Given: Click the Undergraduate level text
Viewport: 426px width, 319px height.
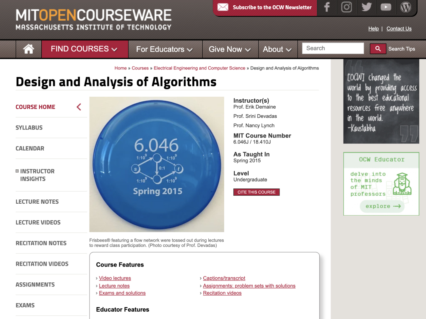Looking at the screenshot, I should tap(250, 180).
